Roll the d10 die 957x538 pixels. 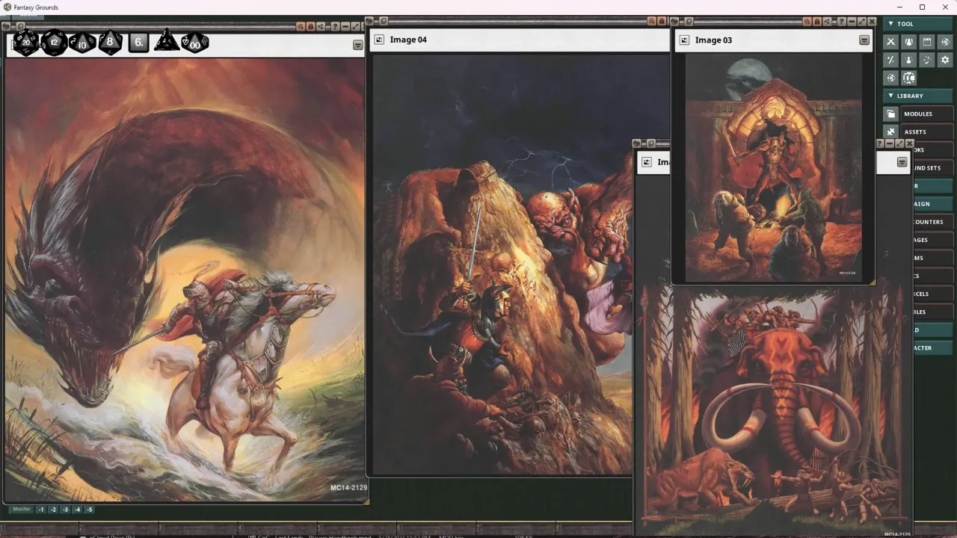coord(82,43)
